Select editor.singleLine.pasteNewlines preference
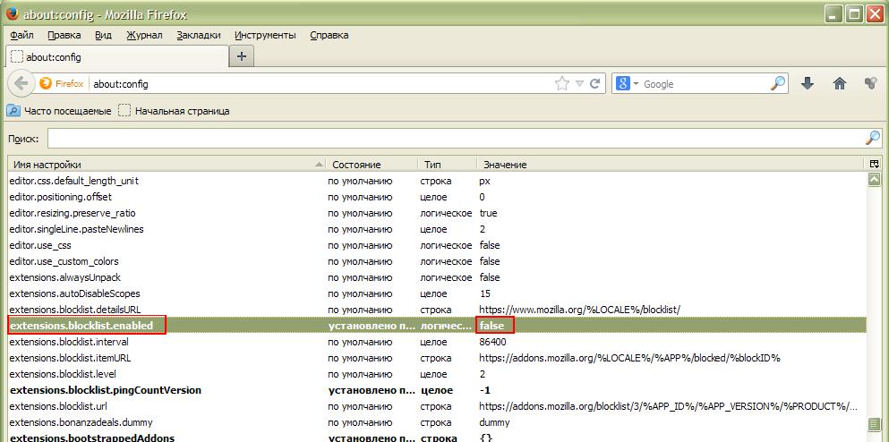 tap(437, 229)
